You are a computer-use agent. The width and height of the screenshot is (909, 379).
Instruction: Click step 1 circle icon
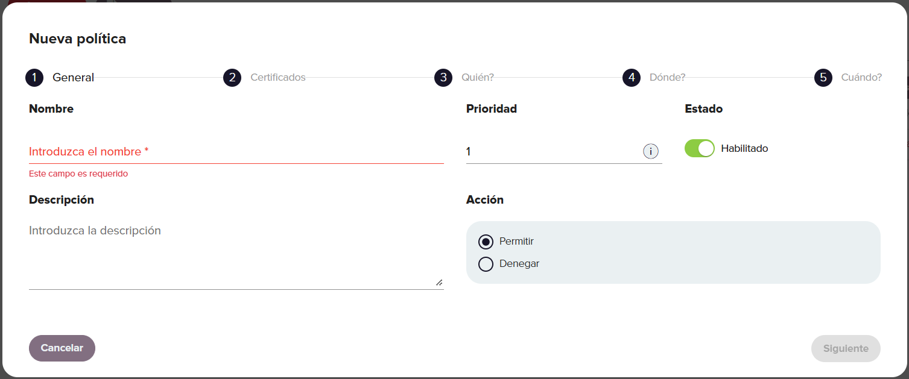(x=34, y=78)
